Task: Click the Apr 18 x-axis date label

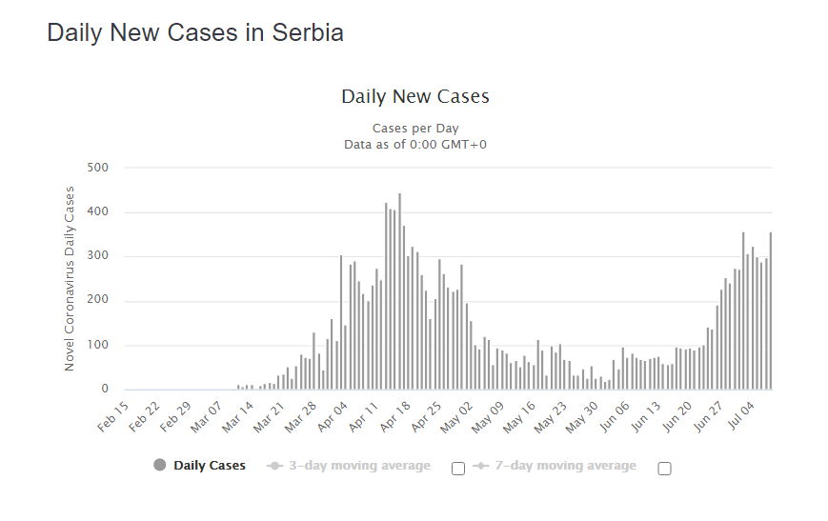Action: 395,416
